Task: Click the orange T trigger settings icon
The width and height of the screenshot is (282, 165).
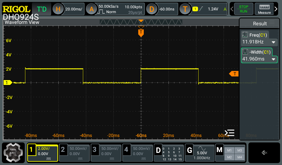Action: pos(185,9)
